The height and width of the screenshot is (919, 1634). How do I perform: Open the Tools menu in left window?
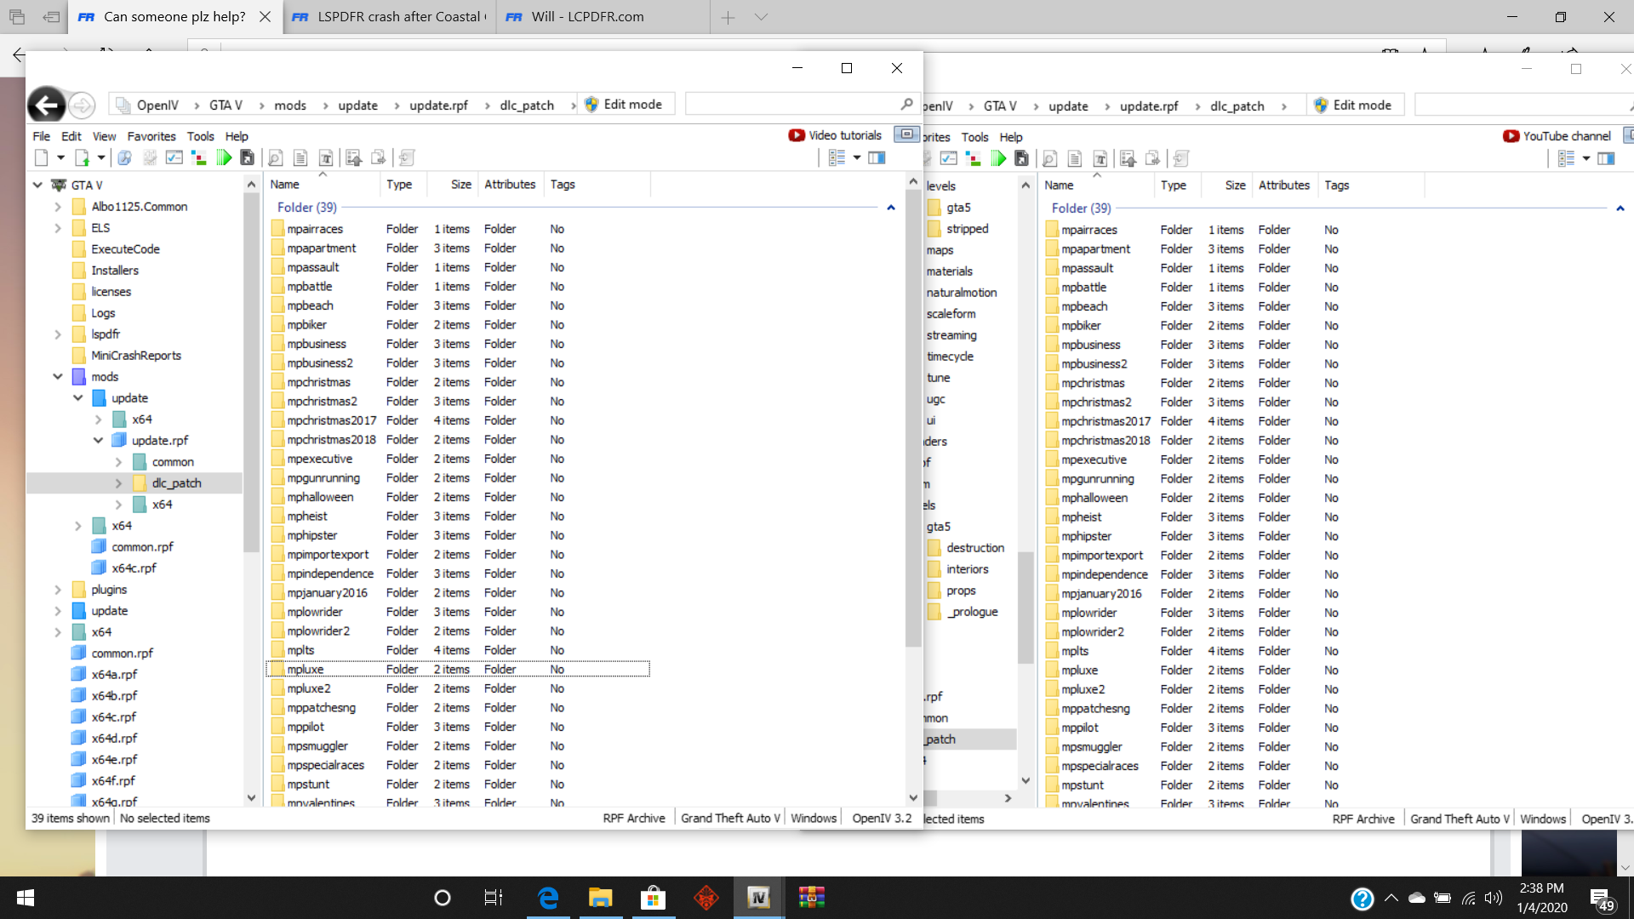pyautogui.click(x=200, y=136)
